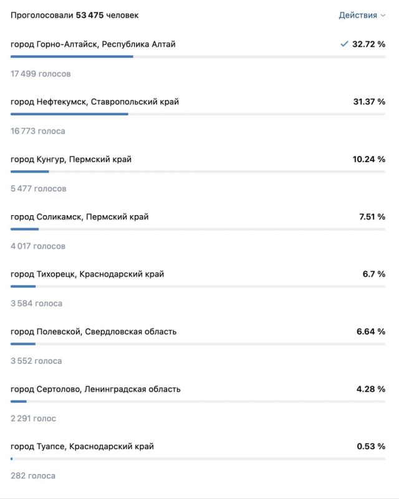This screenshot has width=399, height=499.
Task: Select option город Нефтекумск, Ставропольский край
Action: (x=95, y=102)
